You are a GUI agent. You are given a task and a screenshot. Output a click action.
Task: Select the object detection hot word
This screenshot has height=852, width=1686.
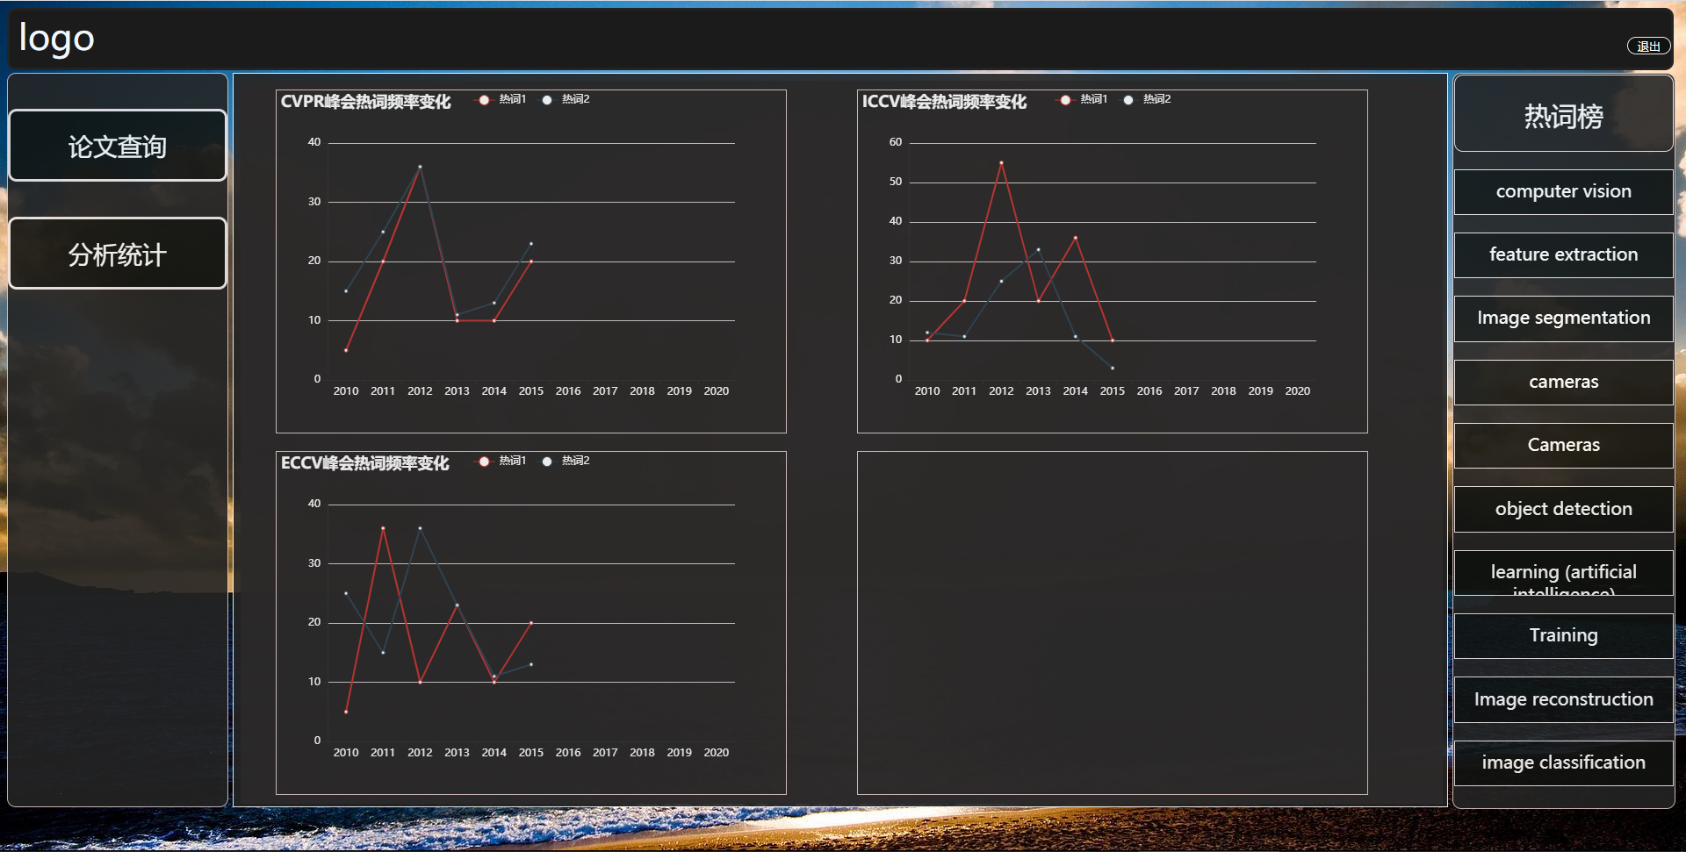(x=1563, y=509)
